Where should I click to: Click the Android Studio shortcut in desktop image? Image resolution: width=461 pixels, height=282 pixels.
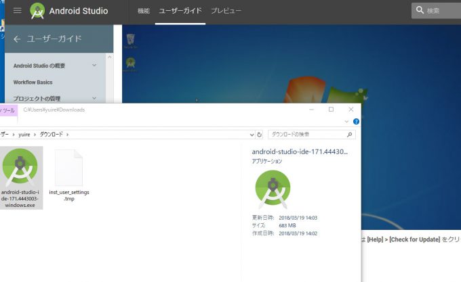pyautogui.click(x=131, y=64)
